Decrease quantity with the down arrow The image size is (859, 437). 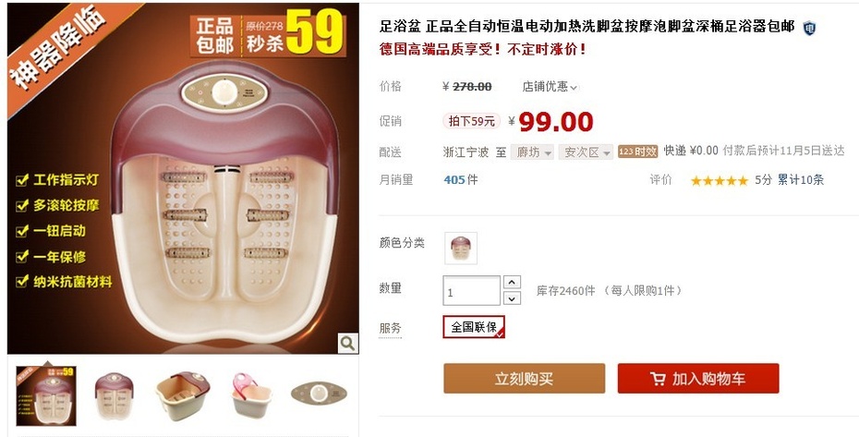pos(511,298)
